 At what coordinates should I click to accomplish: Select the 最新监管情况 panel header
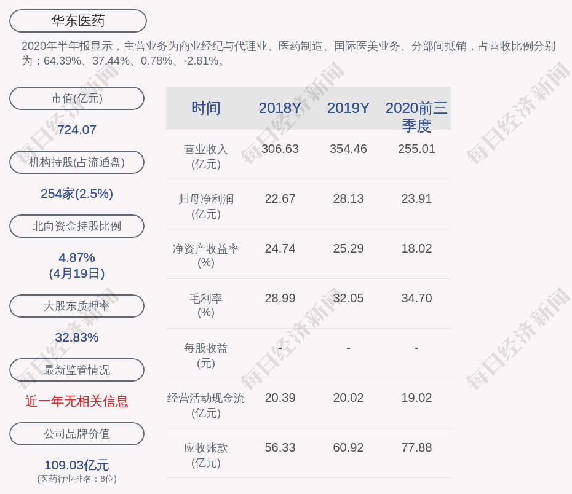click(76, 369)
